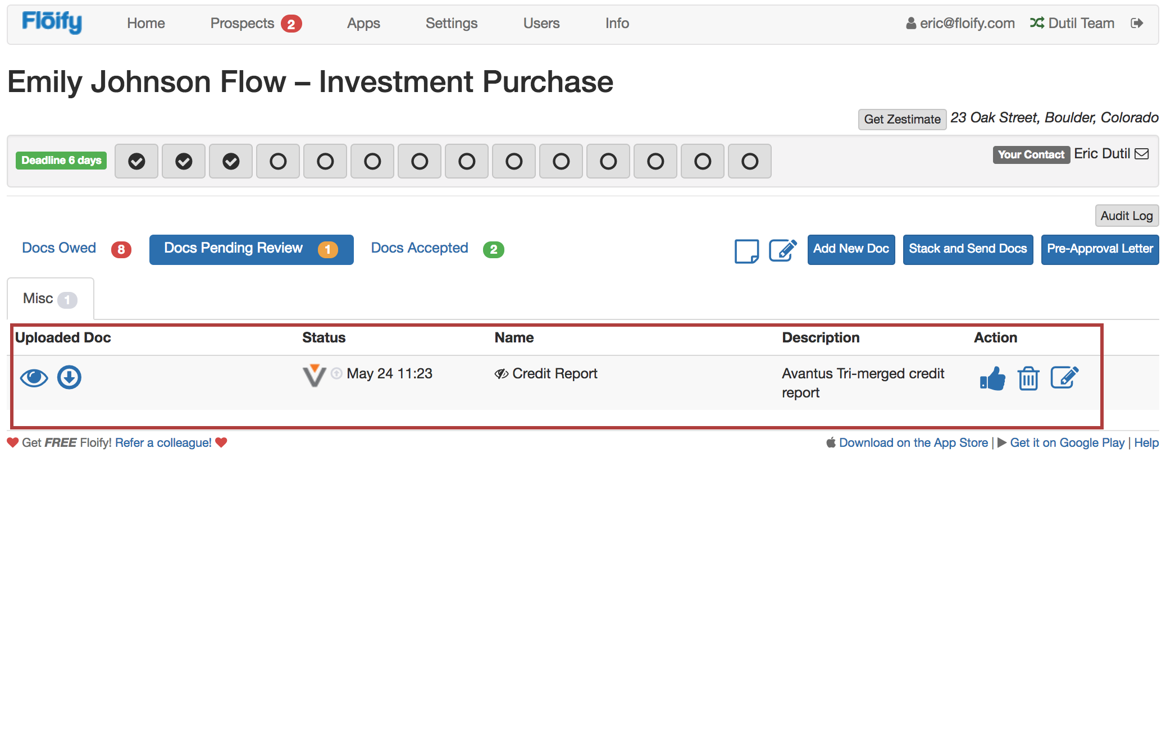Click the Get Zestimate button
The height and width of the screenshot is (741, 1166).
pyautogui.click(x=902, y=120)
